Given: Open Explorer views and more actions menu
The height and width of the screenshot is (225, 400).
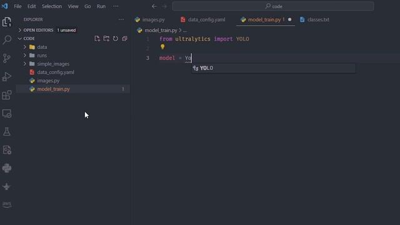Looking at the screenshot, I should (121, 19).
